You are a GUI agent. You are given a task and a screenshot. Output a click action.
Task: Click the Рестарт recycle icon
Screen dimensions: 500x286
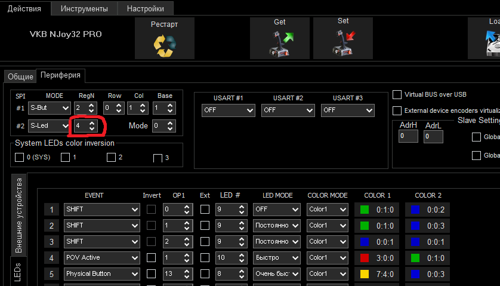[165, 45]
